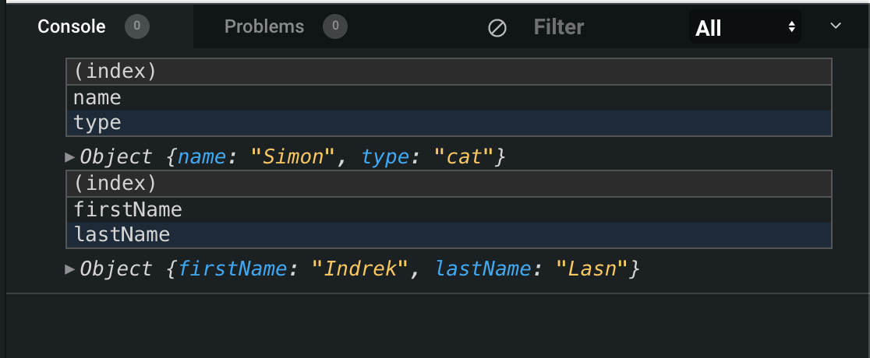The width and height of the screenshot is (870, 358).
Task: Collapse the console panel with the chevron
Action: pos(836,26)
